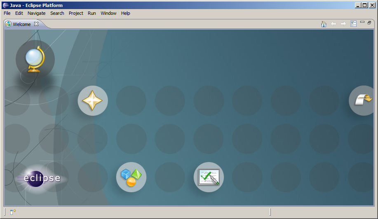Click the What's New star icon
The height and width of the screenshot is (219, 378).
[x=93, y=100]
